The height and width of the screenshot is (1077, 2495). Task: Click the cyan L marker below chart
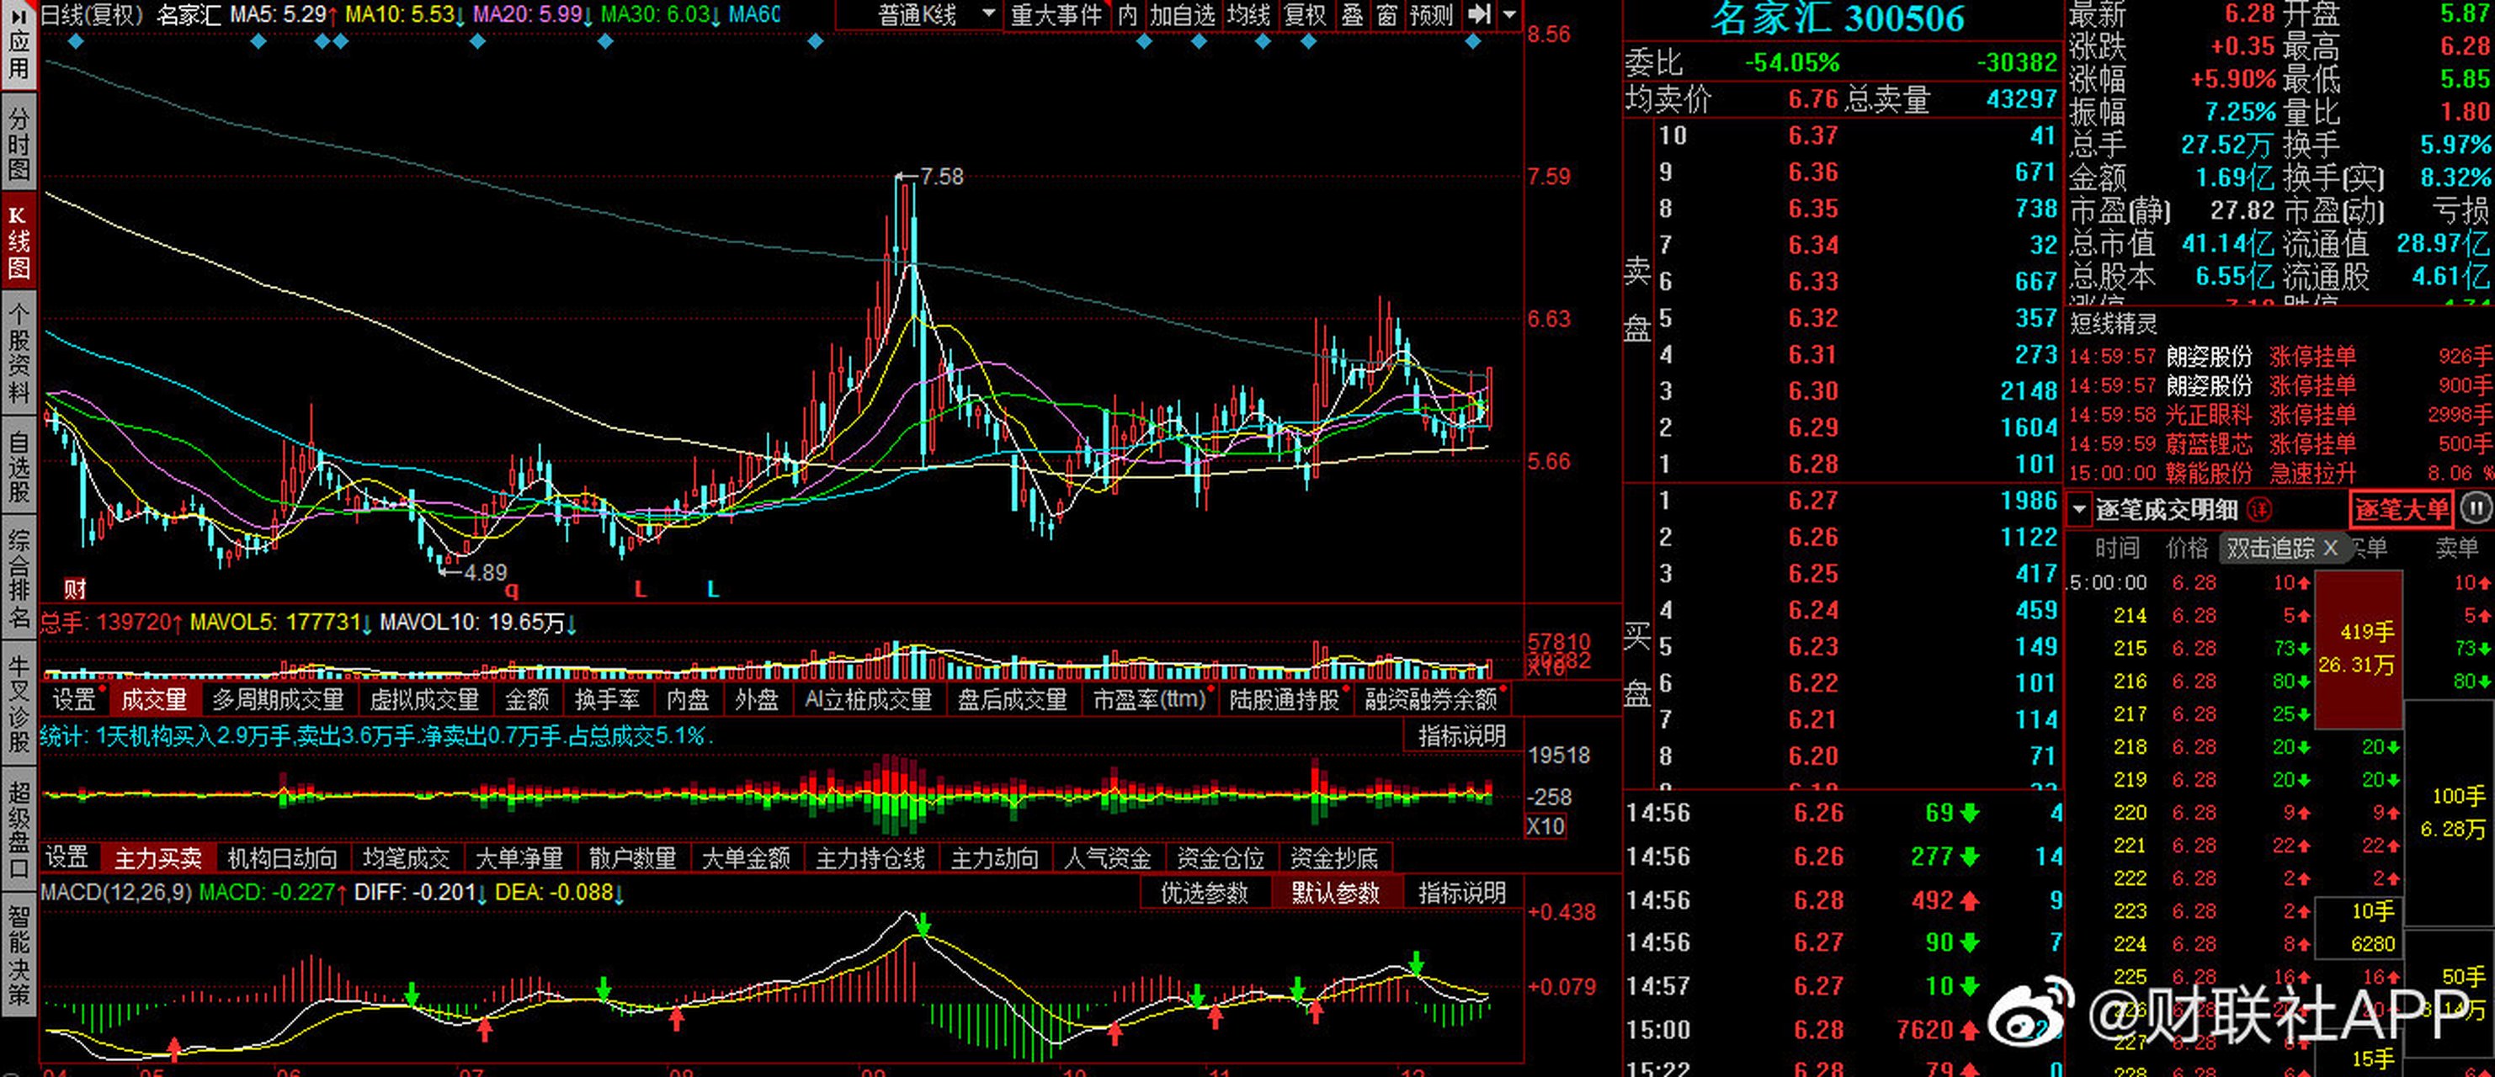coord(713,588)
